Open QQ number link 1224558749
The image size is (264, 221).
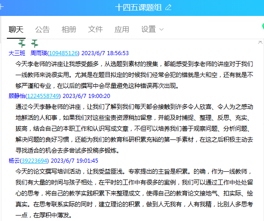(43, 96)
